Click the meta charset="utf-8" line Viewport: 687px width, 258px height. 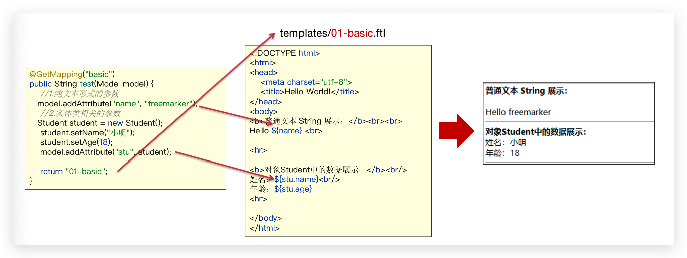pos(306,82)
